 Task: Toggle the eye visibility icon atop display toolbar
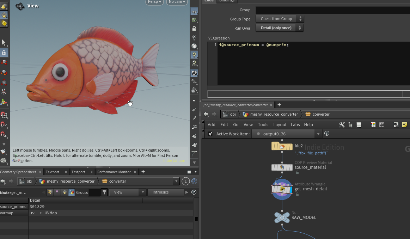tap(194, 12)
